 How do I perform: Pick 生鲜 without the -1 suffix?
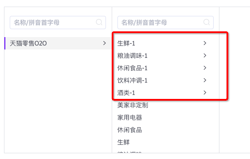tap(123, 142)
